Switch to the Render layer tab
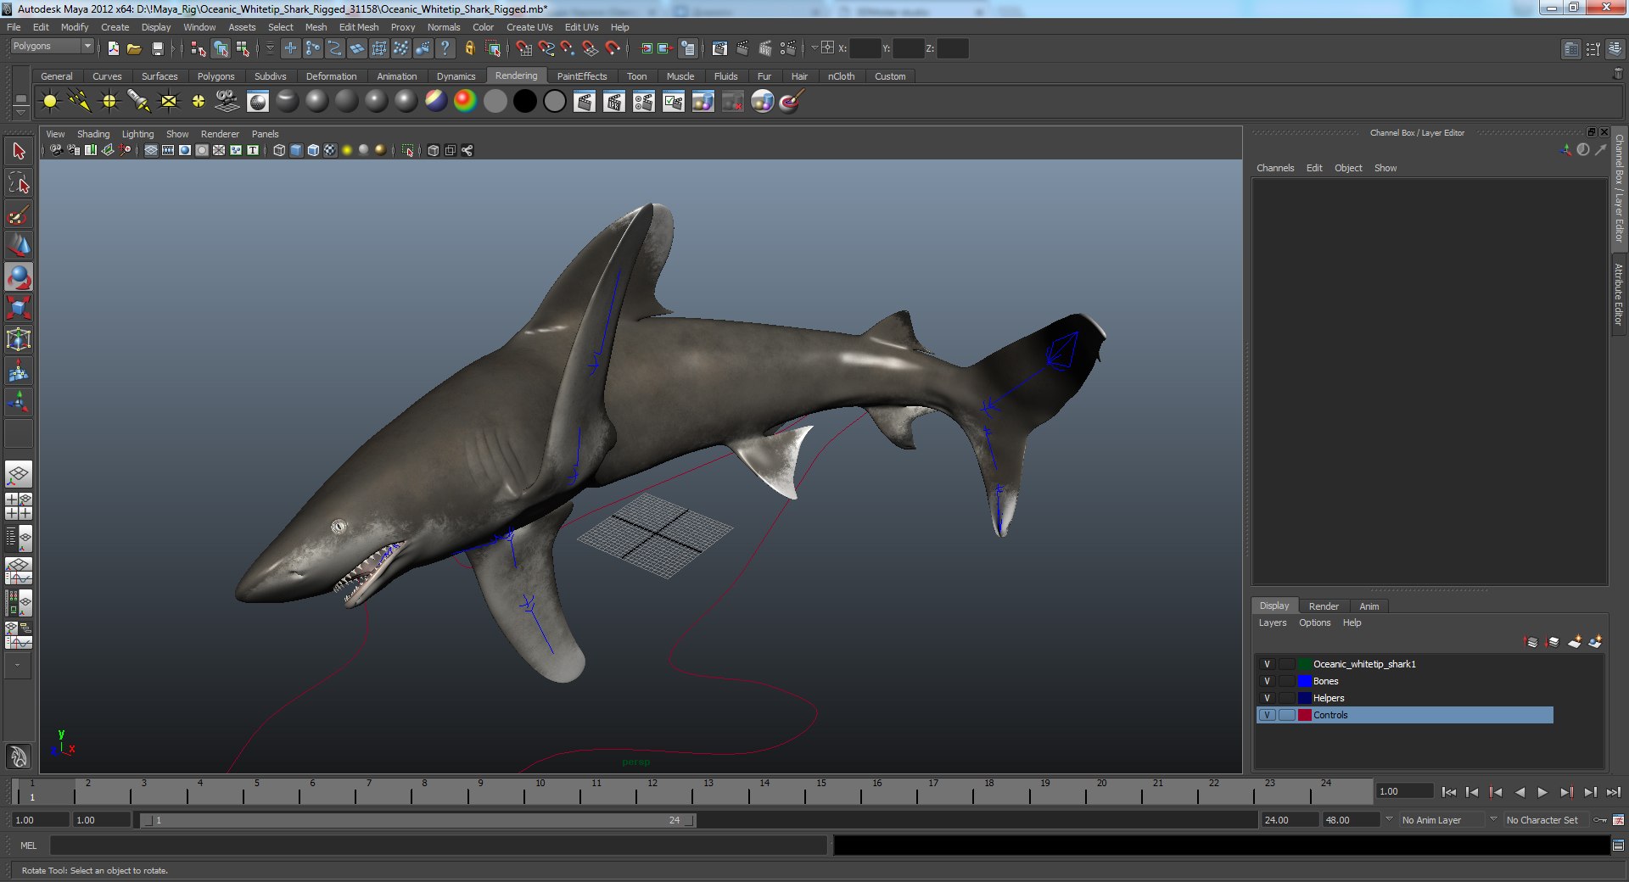The width and height of the screenshot is (1629, 882). [x=1324, y=606]
